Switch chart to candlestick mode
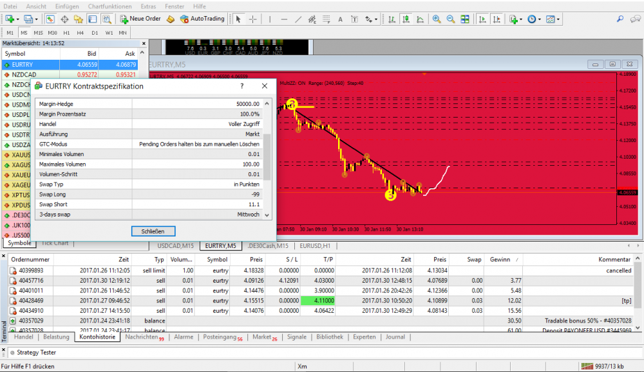This screenshot has height=372, width=644. coord(405,19)
